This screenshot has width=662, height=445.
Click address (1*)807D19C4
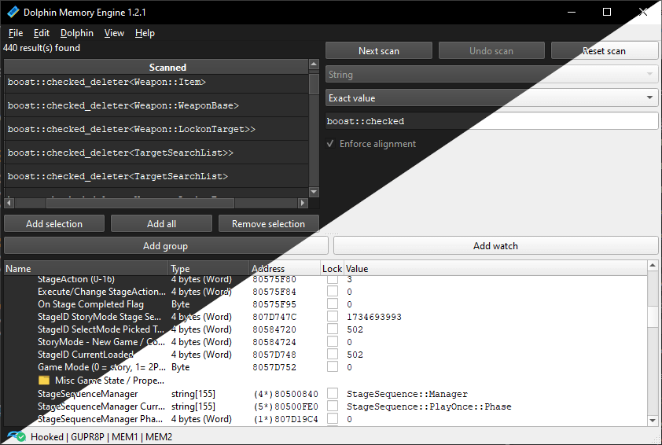[286, 419]
